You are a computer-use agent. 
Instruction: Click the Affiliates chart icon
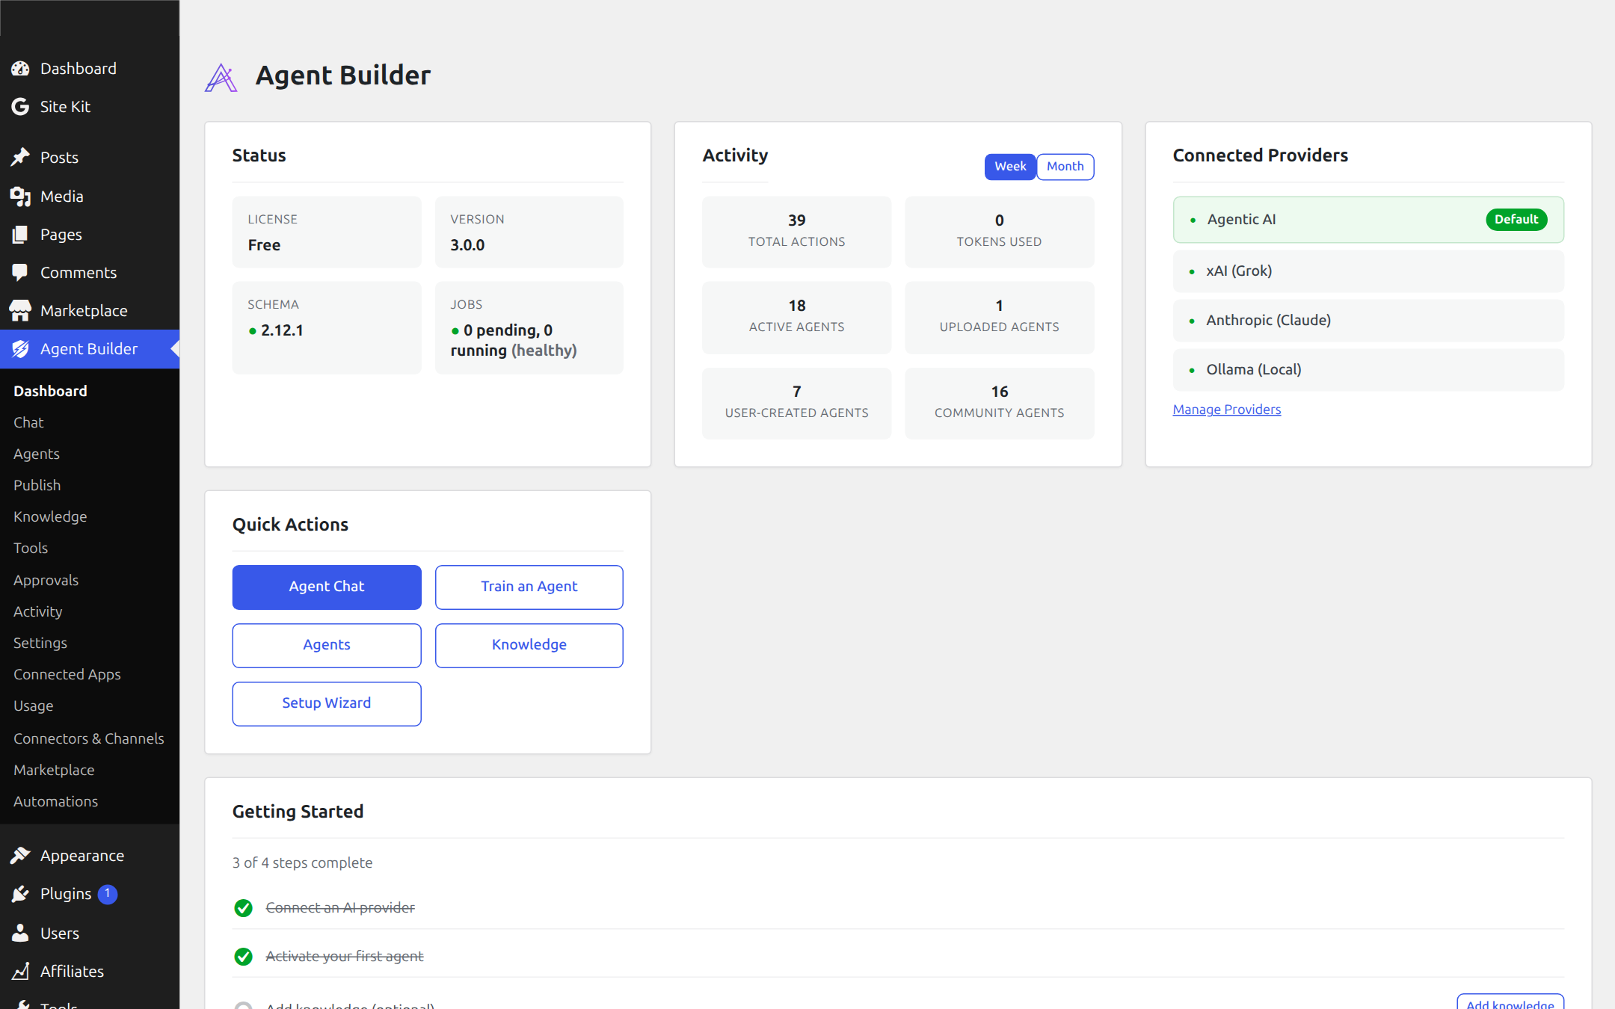click(x=20, y=972)
